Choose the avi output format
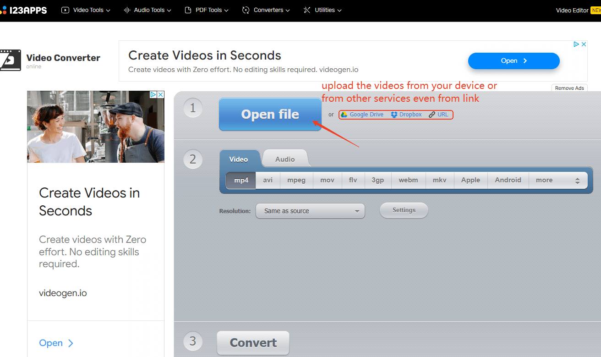Viewport: 601px width, 357px height. tap(268, 181)
